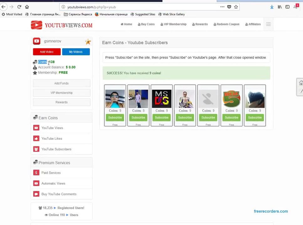Click the gsmnerov username text
The width and height of the screenshot is (303, 225).
coord(53,41)
